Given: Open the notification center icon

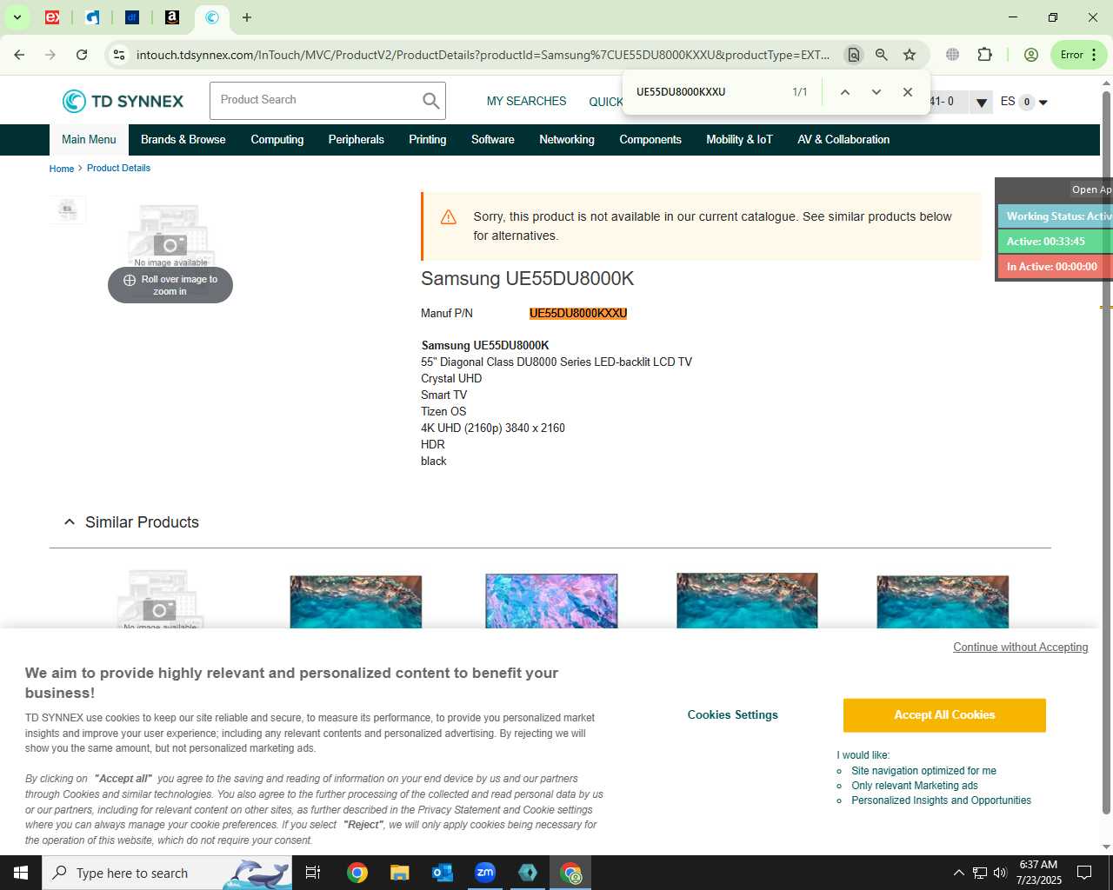Looking at the screenshot, I should click(x=1084, y=873).
